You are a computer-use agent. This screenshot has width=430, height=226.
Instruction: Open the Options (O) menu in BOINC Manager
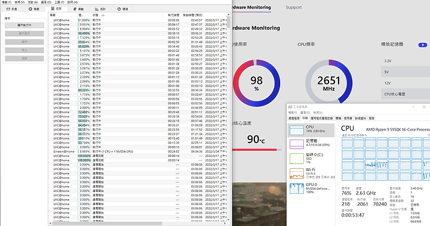[x=46, y=2]
